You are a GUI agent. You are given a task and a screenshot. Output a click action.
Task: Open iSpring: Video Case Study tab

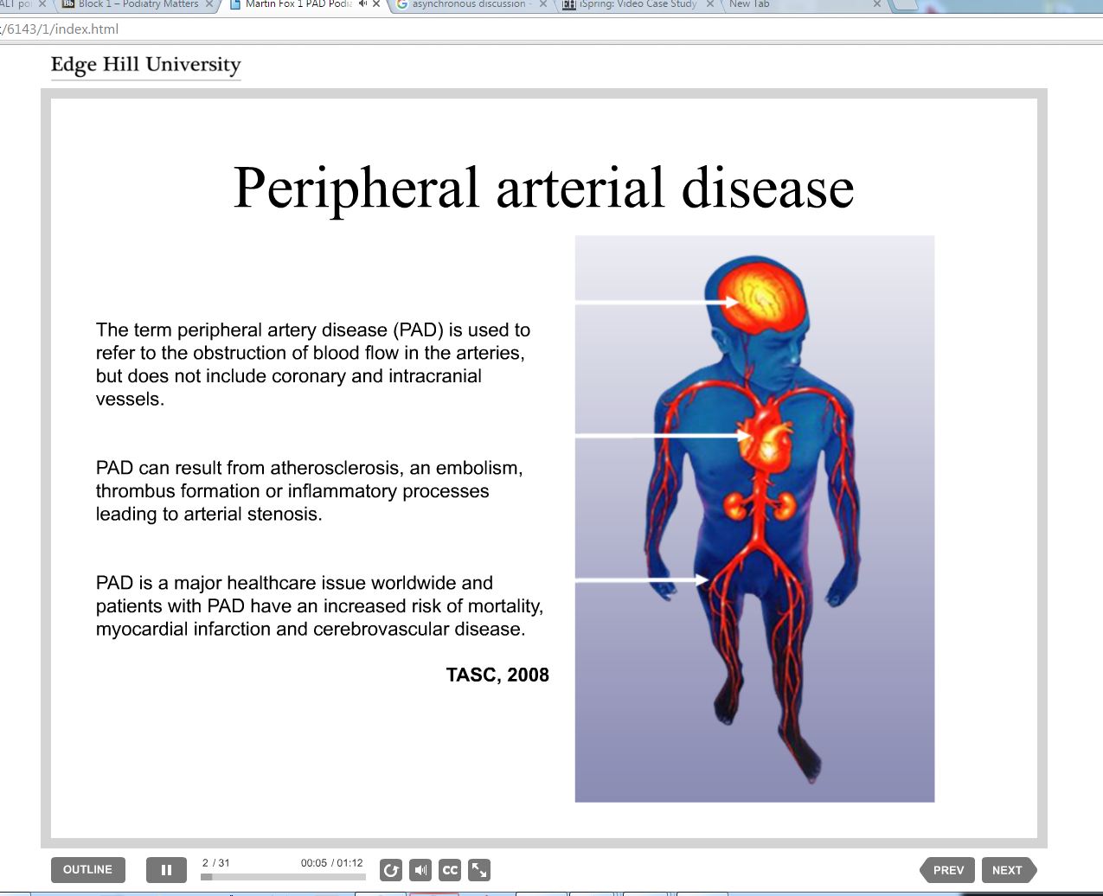click(x=637, y=4)
